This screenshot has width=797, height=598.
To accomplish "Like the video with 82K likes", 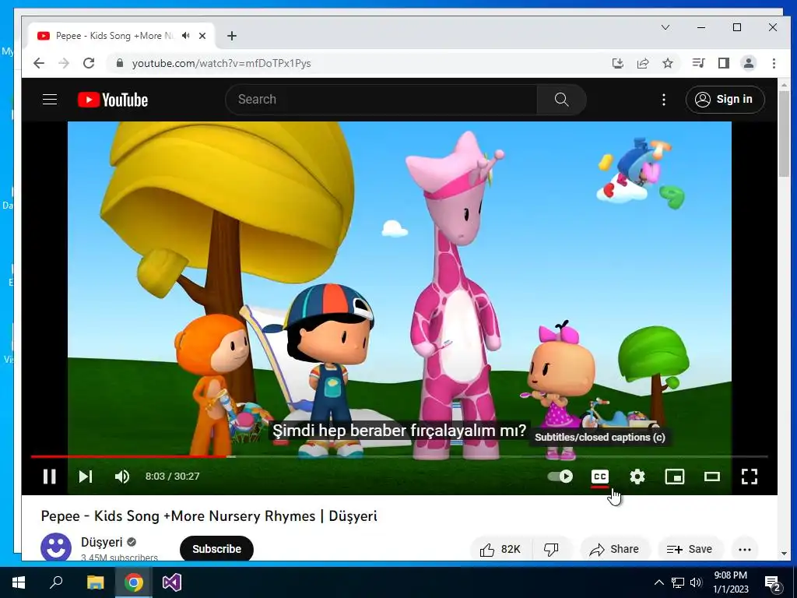I will coord(500,549).
